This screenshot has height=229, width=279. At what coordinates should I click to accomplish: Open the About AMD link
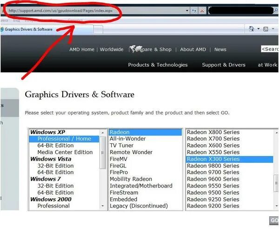click(193, 49)
